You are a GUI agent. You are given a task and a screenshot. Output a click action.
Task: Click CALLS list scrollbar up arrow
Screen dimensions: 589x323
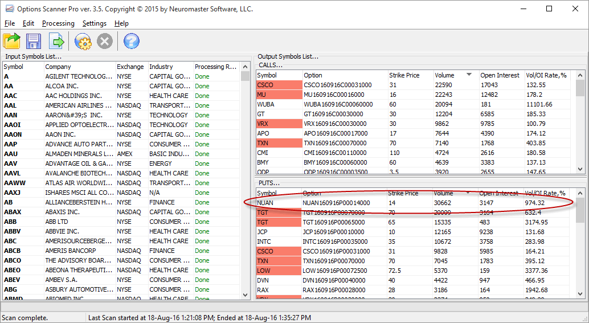click(580, 75)
